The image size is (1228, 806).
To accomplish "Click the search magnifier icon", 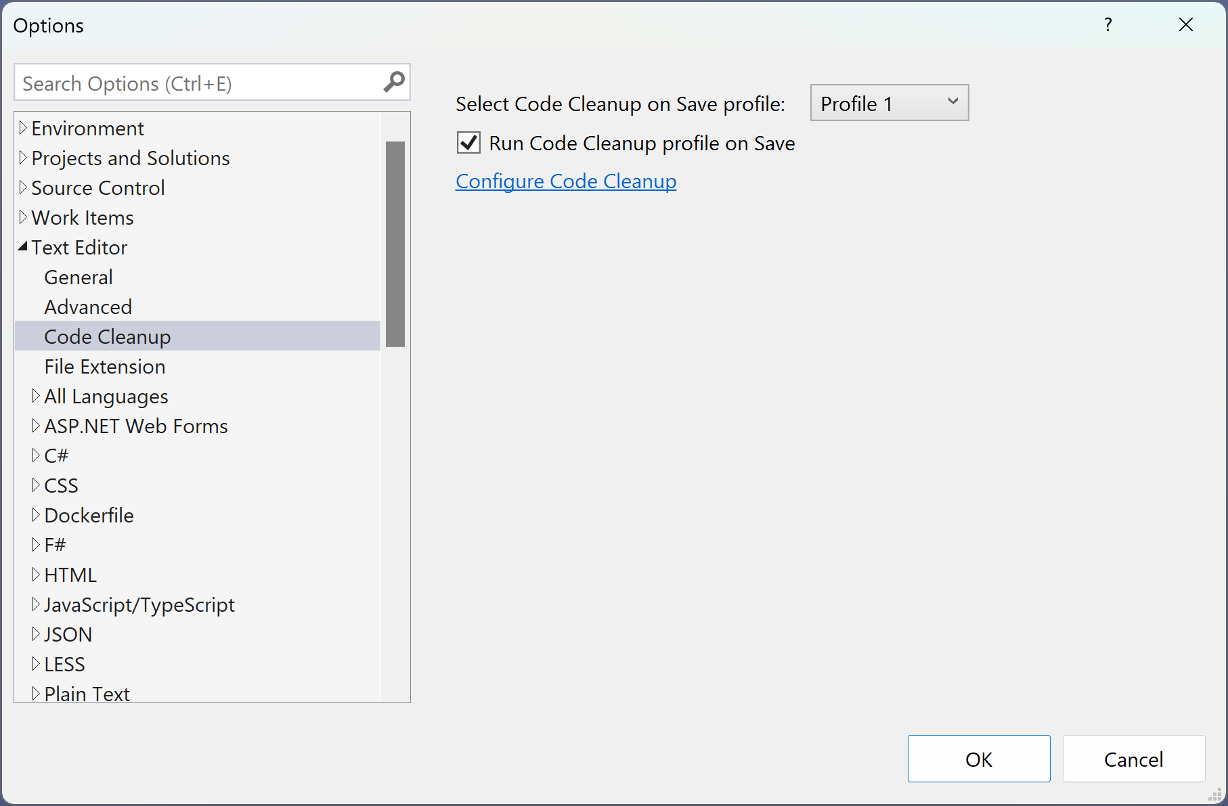I will tap(393, 82).
